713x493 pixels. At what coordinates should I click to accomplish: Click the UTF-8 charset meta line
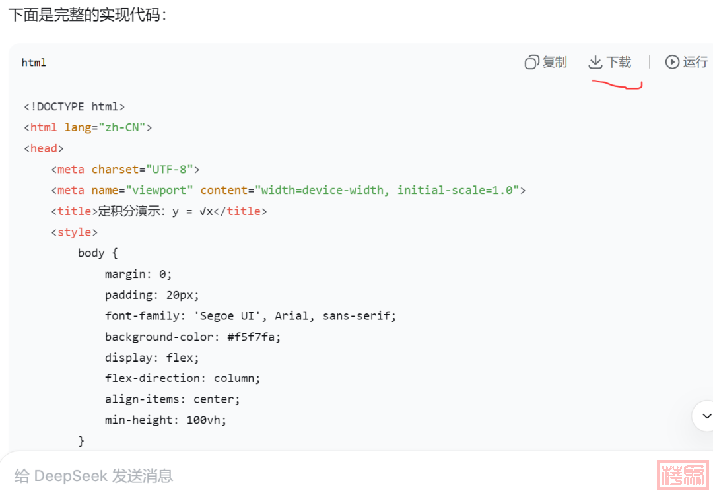point(125,170)
